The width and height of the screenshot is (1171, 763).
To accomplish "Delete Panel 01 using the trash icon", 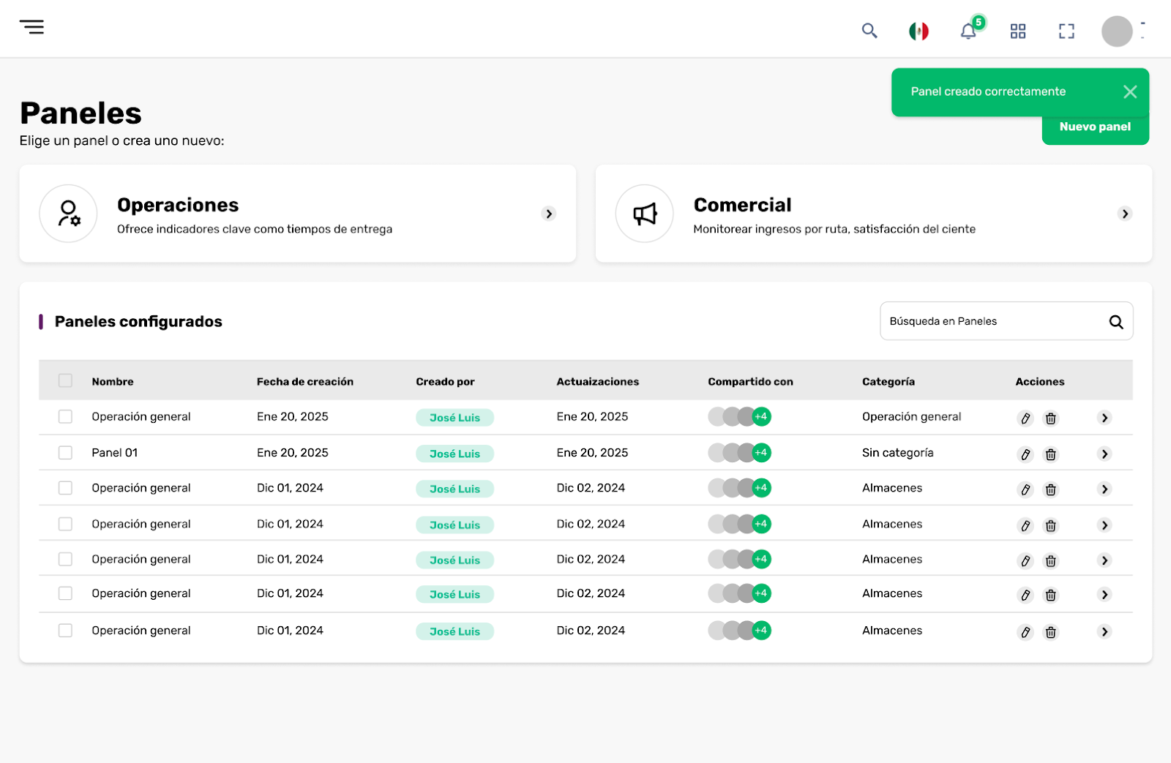I will coord(1051,454).
